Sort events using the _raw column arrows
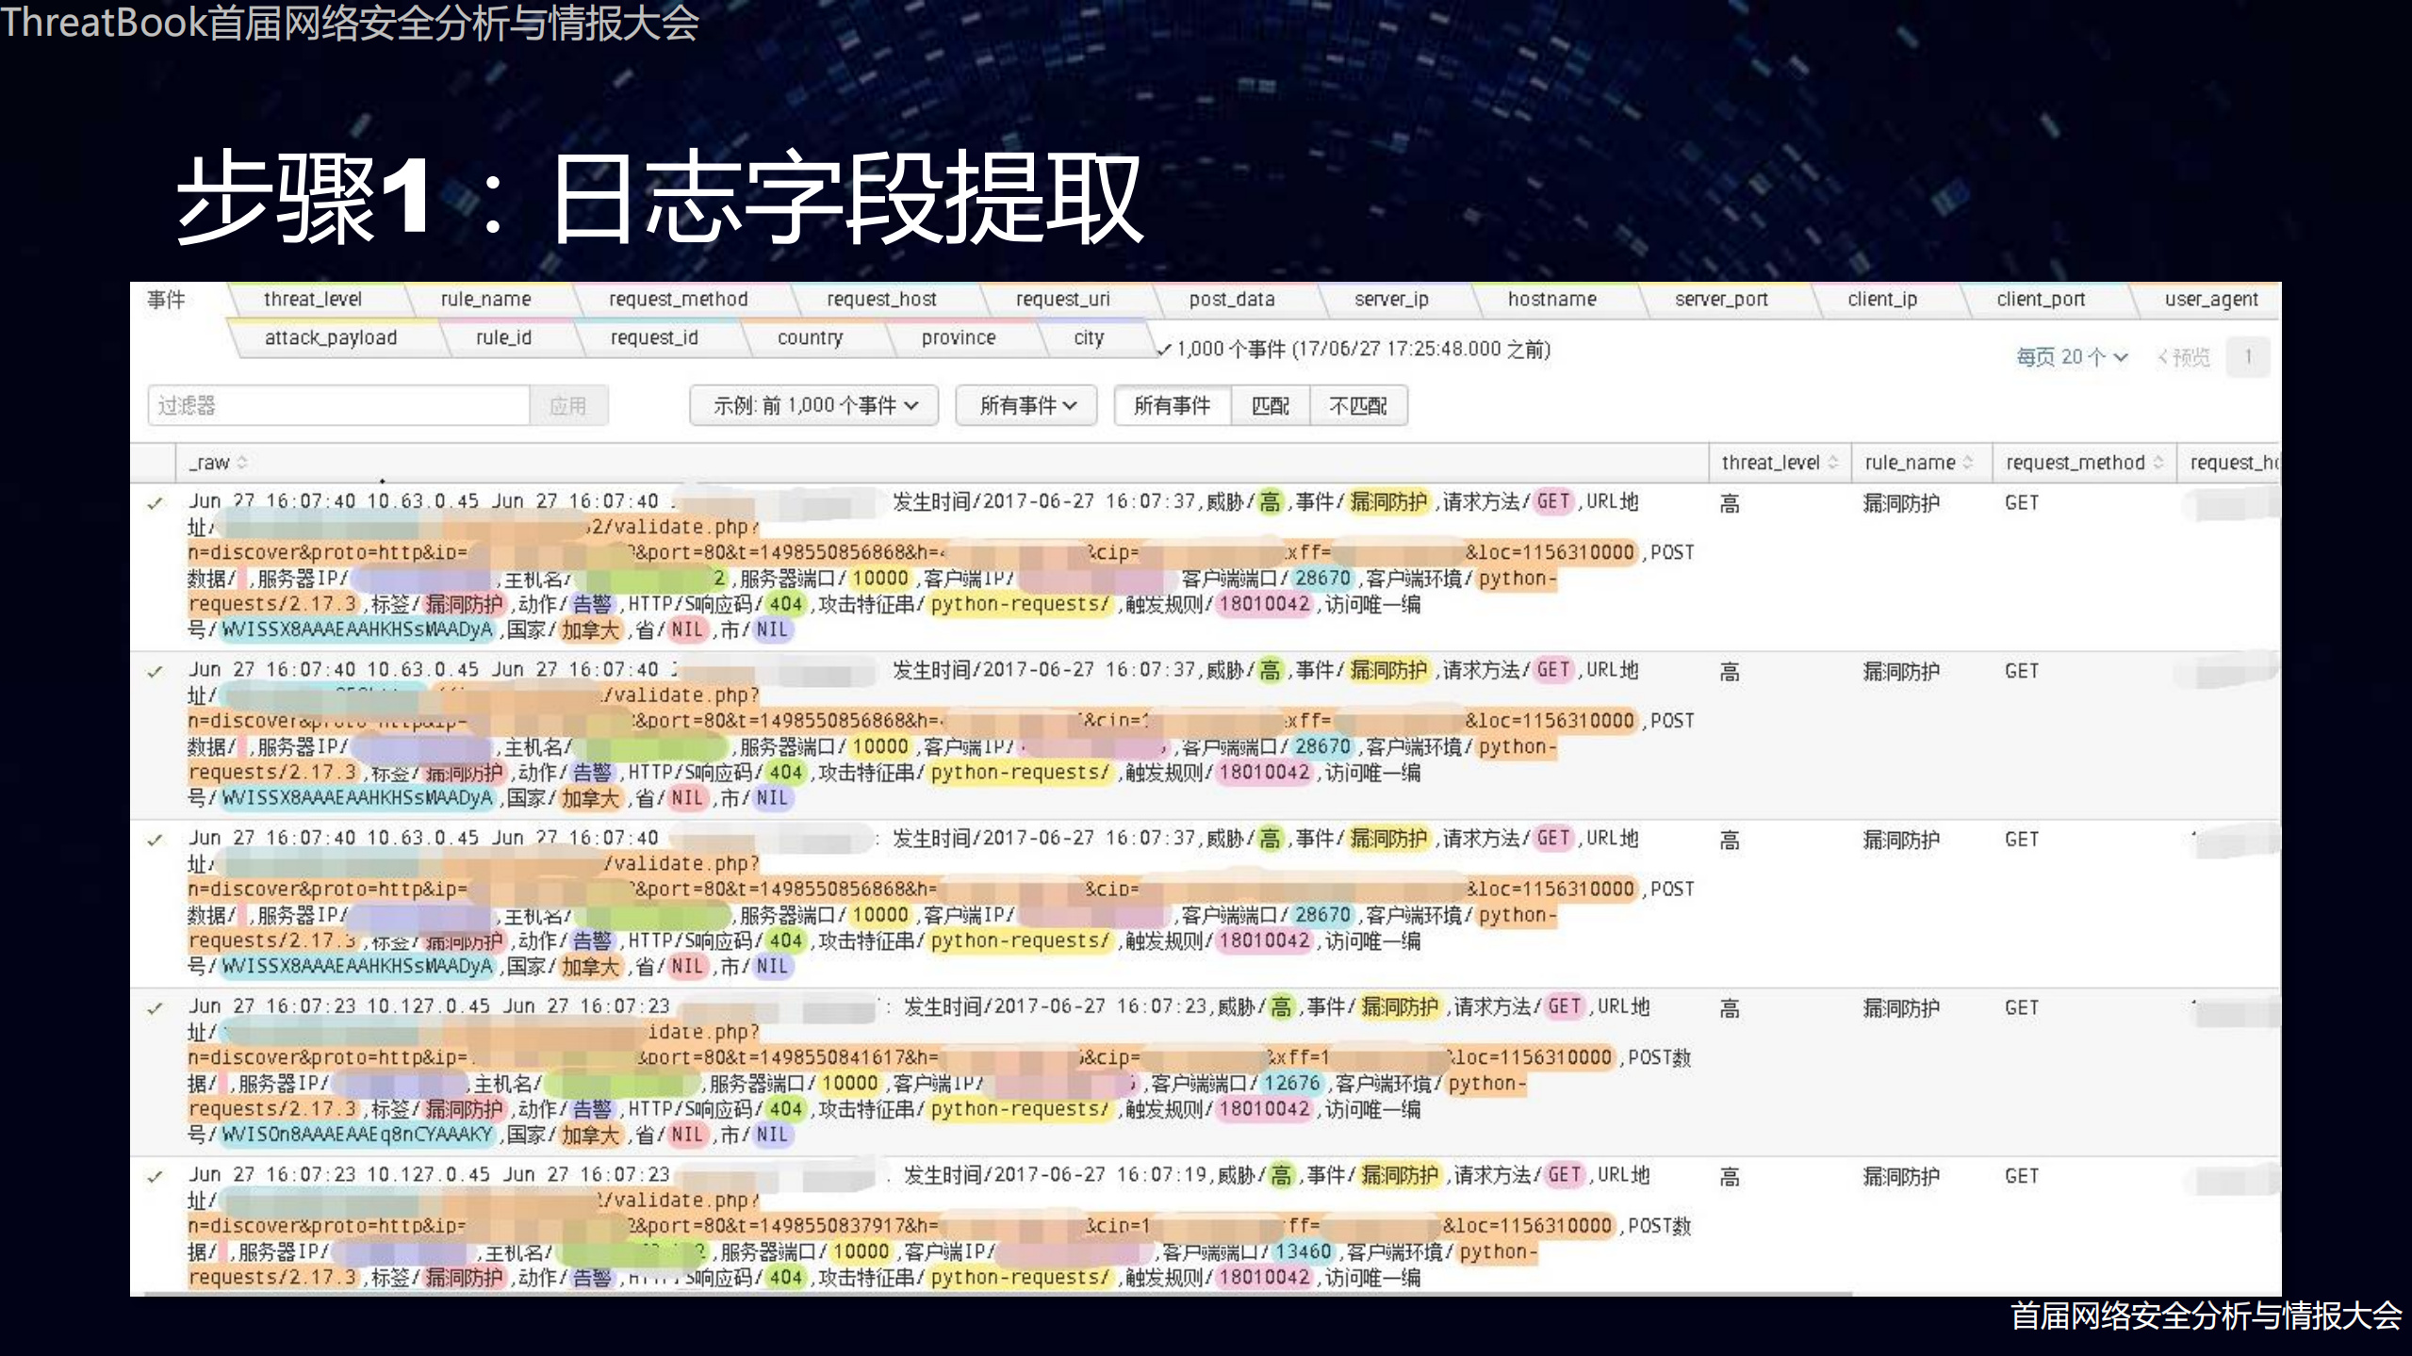Screen dimensions: 2412x1356 point(242,463)
